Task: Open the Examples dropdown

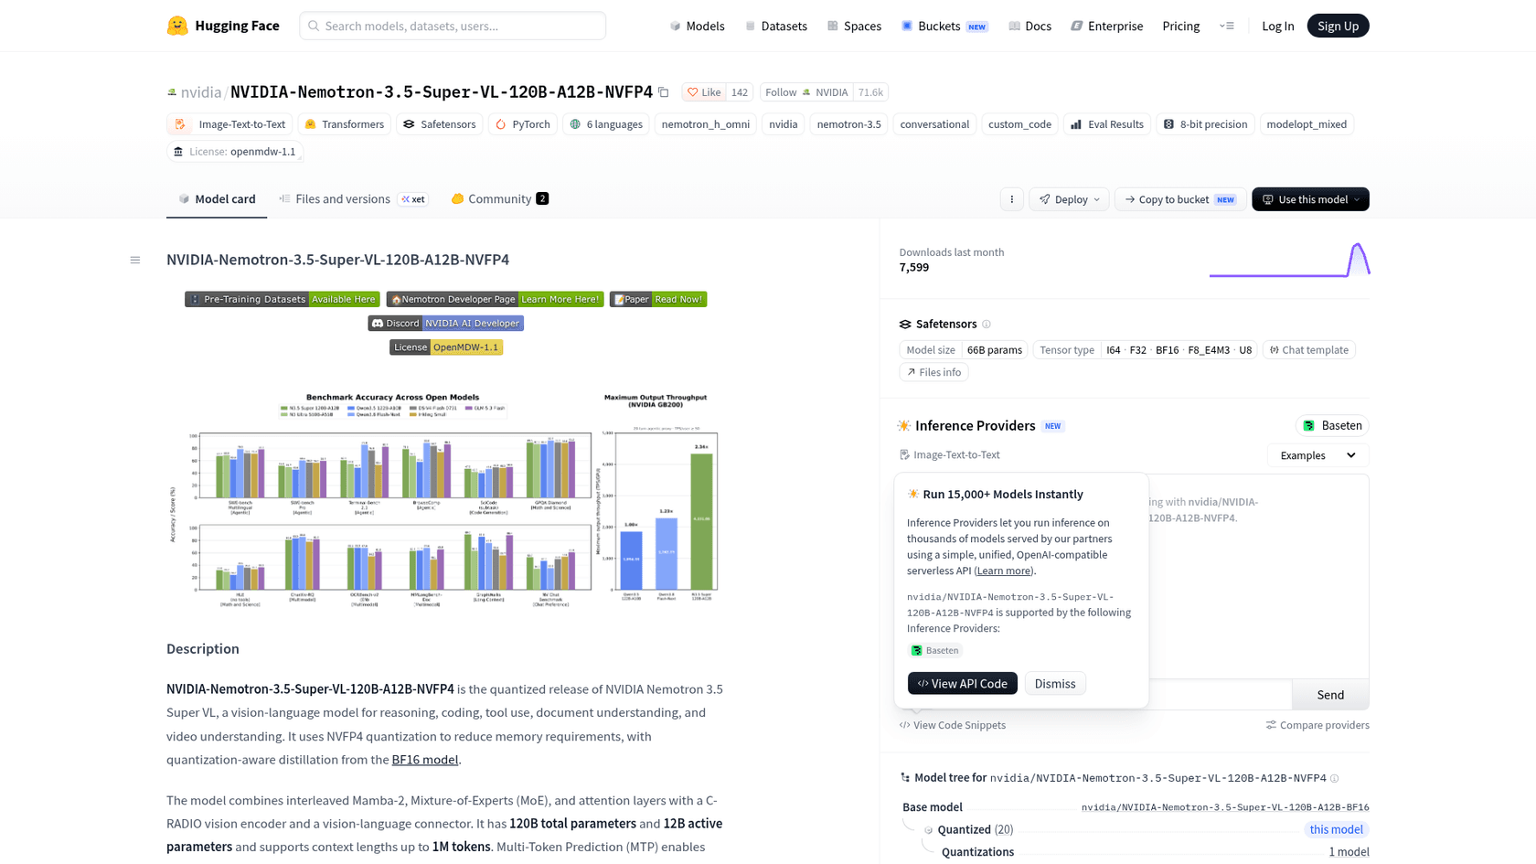Action: [x=1317, y=455]
